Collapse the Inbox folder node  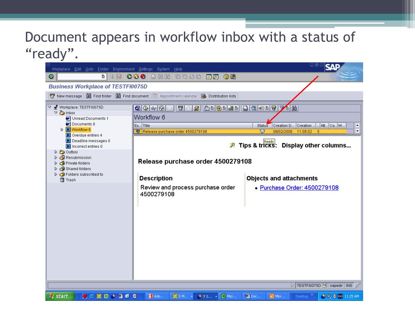[56, 113]
